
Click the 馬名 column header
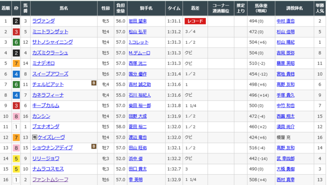click(64, 8)
